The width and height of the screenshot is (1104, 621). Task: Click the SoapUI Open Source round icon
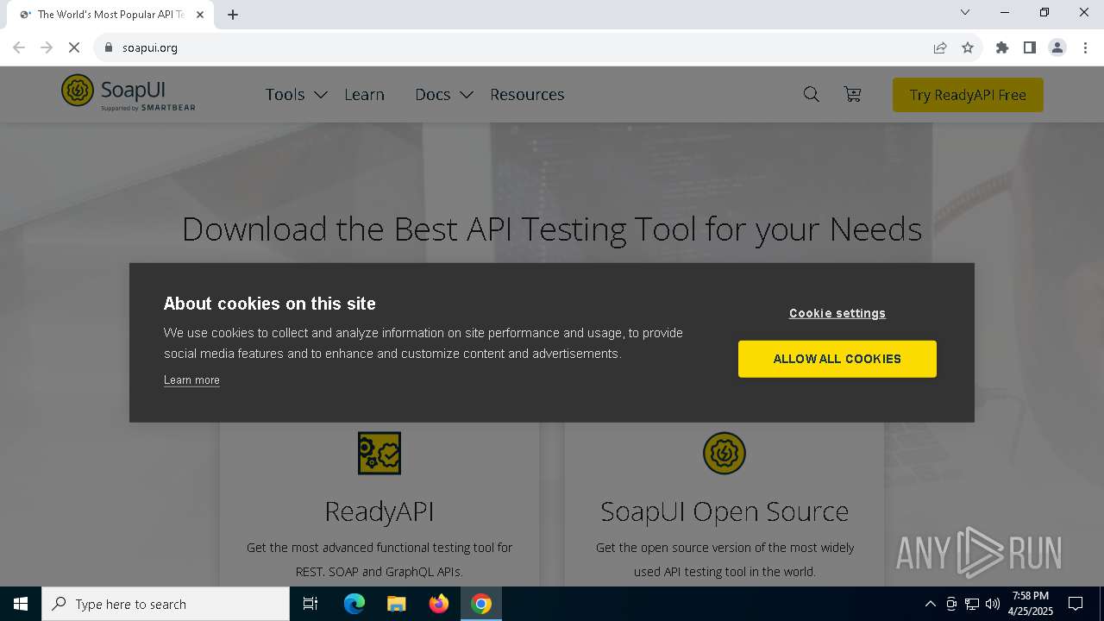(724, 453)
